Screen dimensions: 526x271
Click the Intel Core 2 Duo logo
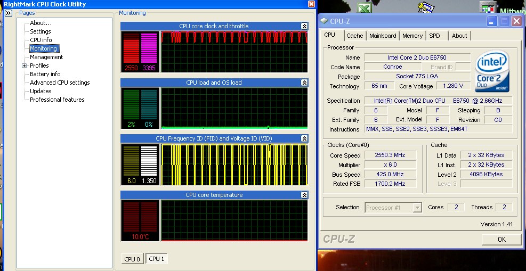492,71
